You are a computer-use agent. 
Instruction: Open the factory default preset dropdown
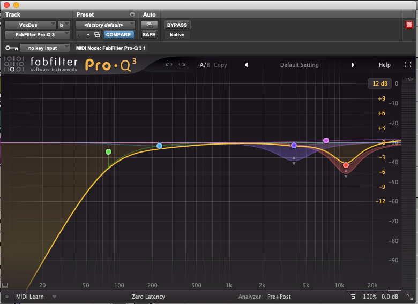(x=106, y=25)
